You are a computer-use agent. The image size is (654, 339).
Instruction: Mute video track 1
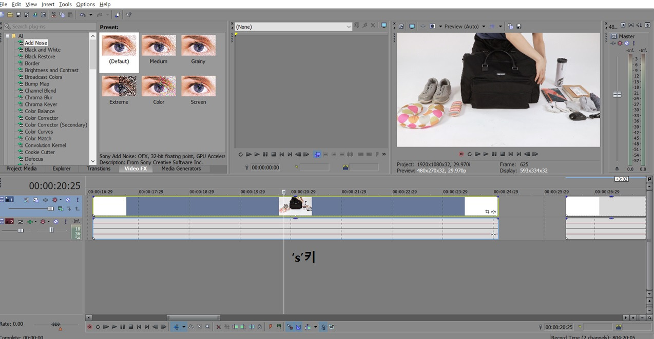click(x=68, y=200)
